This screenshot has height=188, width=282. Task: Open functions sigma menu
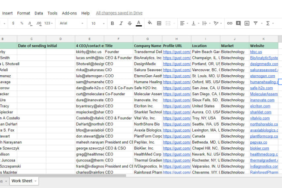pos(268,23)
